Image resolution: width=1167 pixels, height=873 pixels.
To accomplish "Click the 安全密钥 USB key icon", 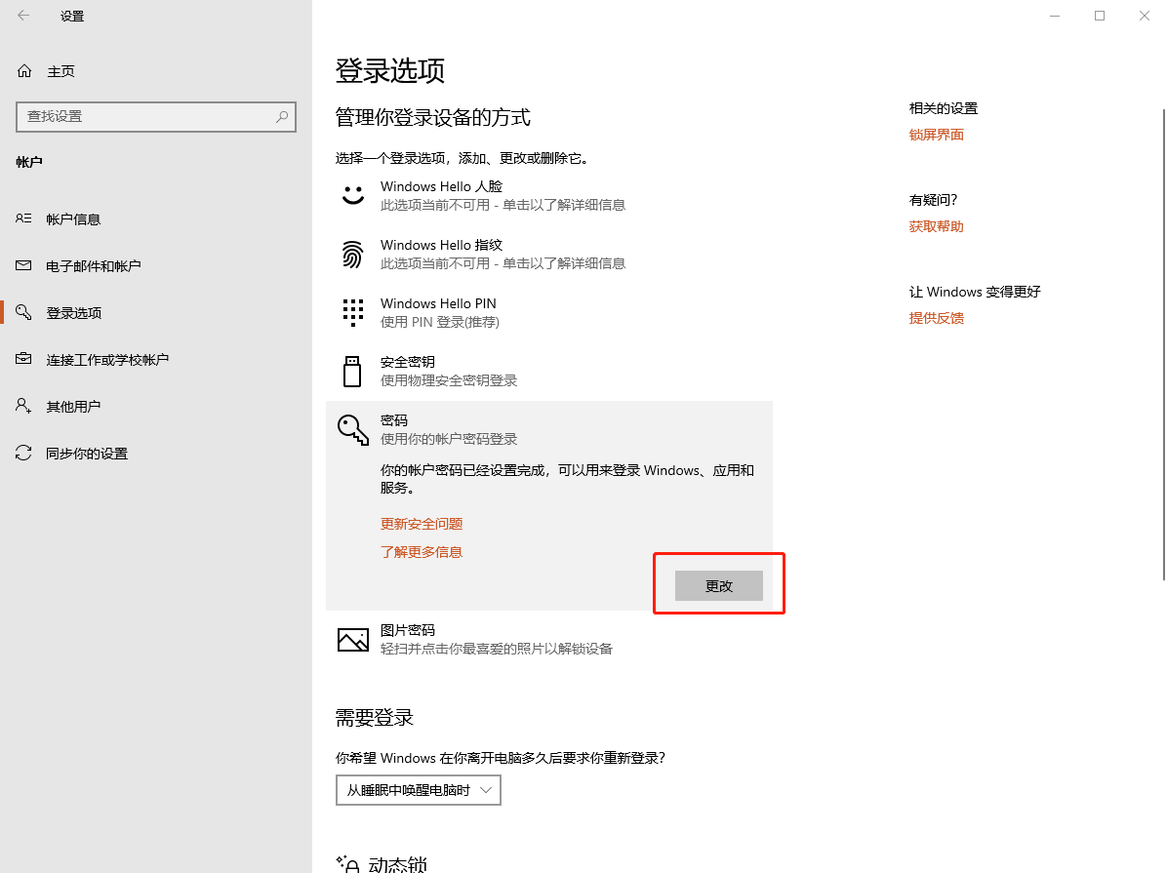I will 352,370.
